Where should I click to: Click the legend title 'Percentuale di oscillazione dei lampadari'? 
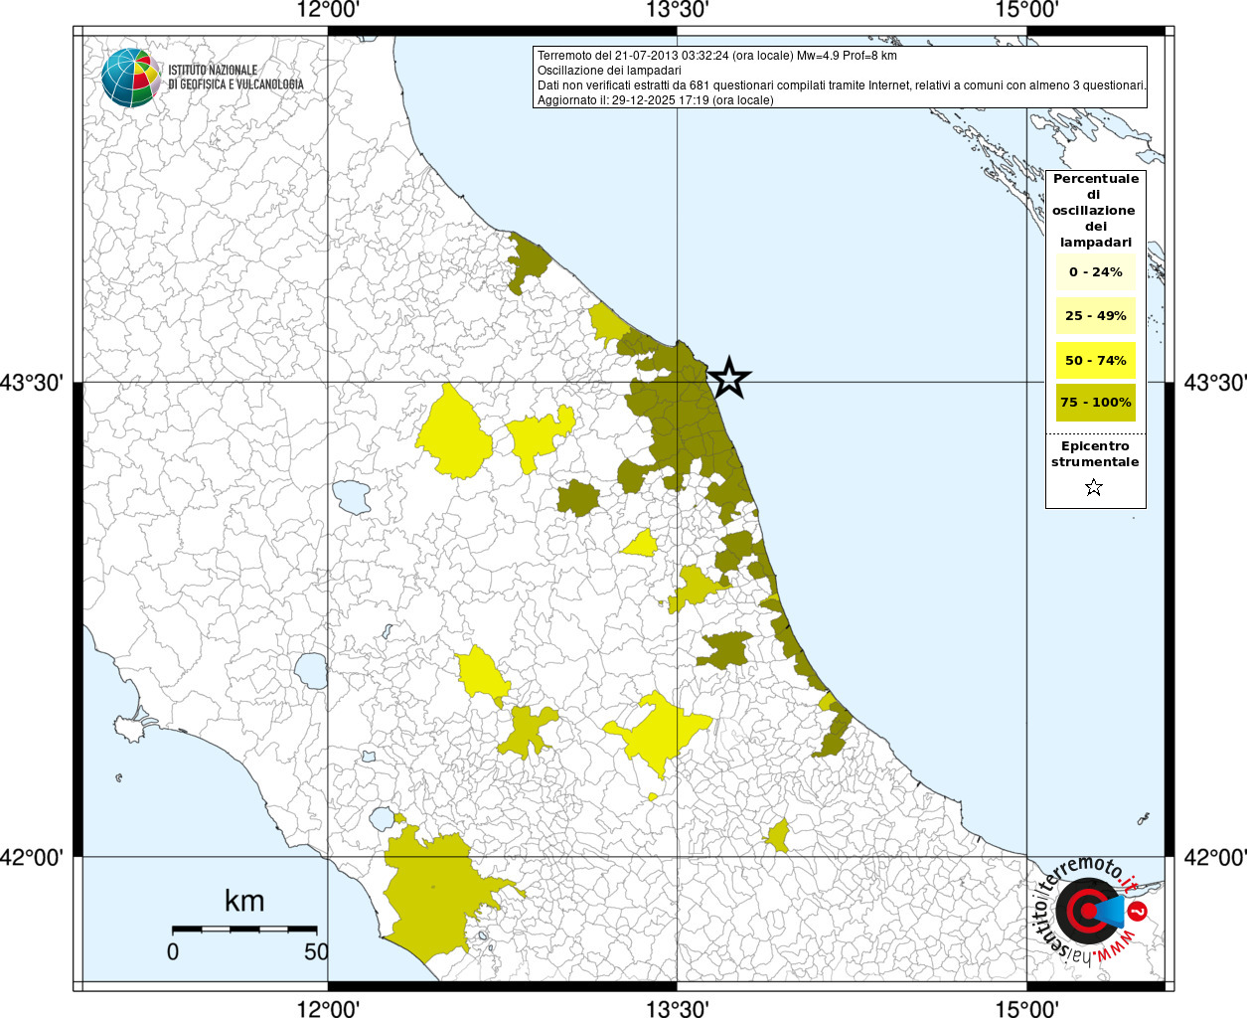1096,210
